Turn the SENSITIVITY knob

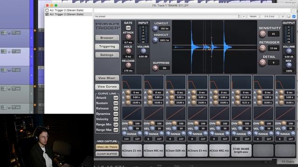pos(263,34)
